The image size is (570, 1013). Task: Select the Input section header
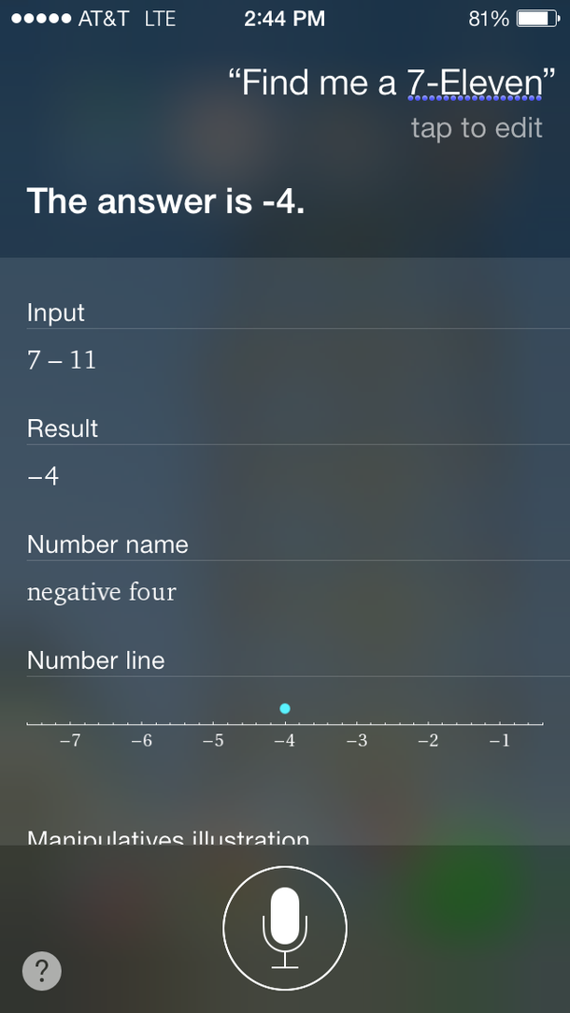point(56,313)
